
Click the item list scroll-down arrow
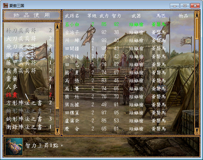point(58,130)
